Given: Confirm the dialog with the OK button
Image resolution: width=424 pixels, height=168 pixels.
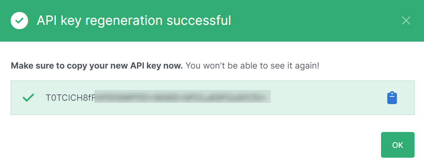Looking at the screenshot, I should click(397, 145).
